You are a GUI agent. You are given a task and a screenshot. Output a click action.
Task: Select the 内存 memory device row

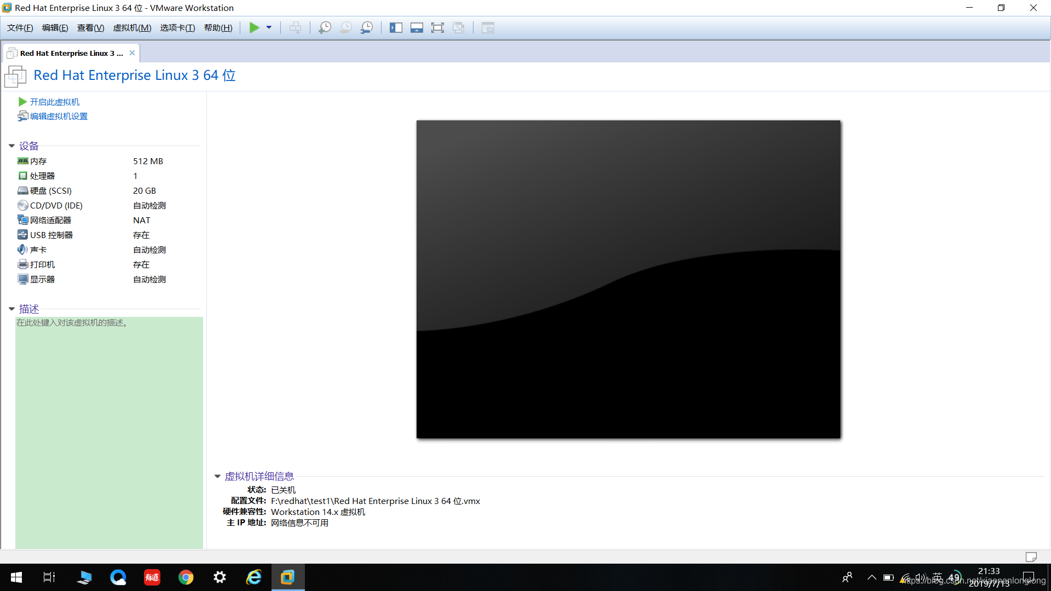click(x=108, y=161)
